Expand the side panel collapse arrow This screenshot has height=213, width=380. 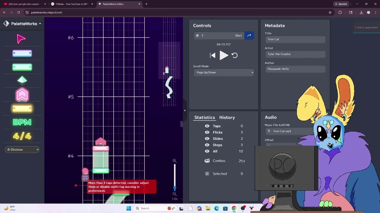click(185, 110)
